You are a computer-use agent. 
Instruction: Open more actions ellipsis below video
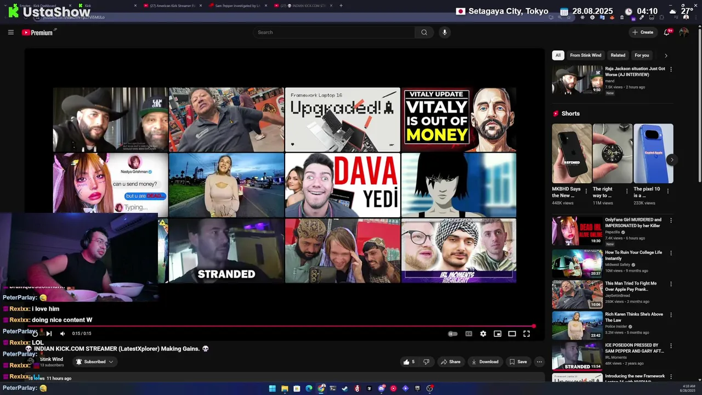tap(539, 362)
